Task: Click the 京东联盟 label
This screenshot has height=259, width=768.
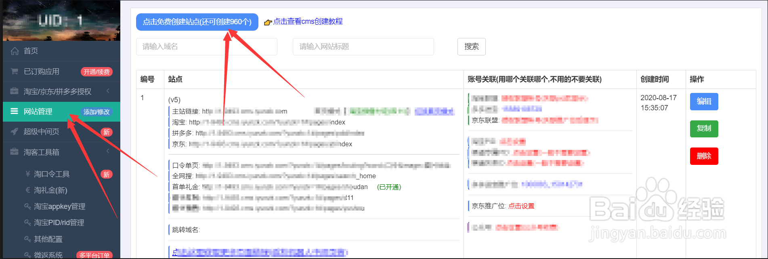Action: [x=485, y=120]
